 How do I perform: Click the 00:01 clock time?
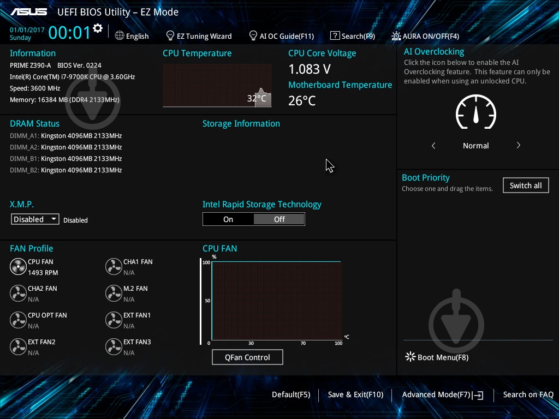click(x=69, y=32)
